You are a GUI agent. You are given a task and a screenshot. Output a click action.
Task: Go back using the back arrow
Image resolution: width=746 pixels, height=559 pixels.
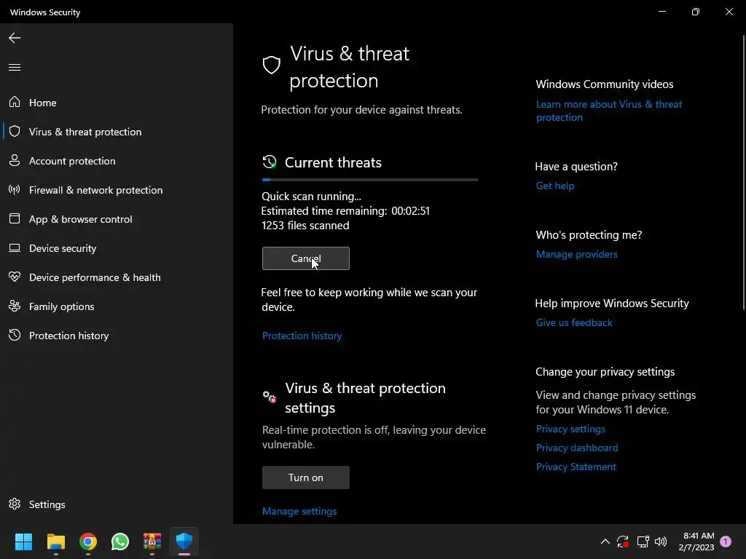point(15,38)
